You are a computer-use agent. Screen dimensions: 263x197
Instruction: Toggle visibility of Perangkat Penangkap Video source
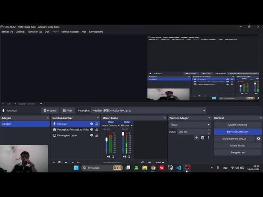(x=92, y=130)
